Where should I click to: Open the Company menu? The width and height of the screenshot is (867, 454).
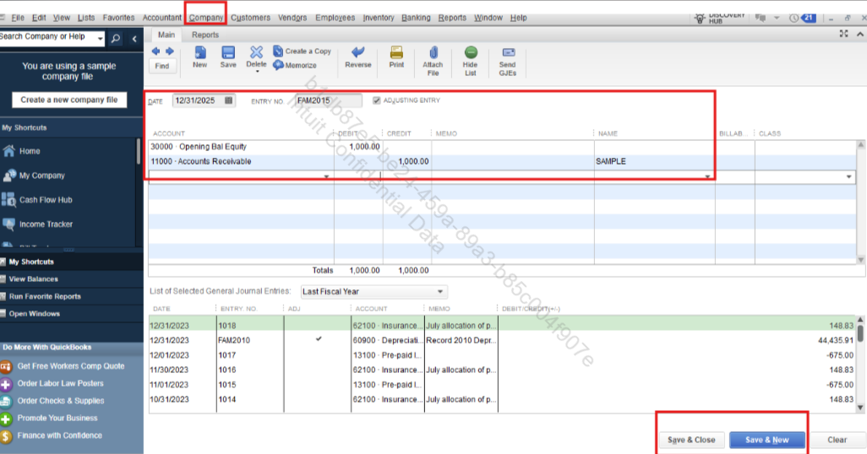pos(206,17)
